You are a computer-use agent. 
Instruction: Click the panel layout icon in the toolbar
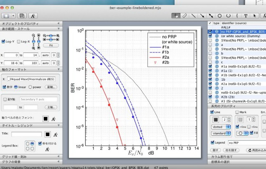coord(6,16)
